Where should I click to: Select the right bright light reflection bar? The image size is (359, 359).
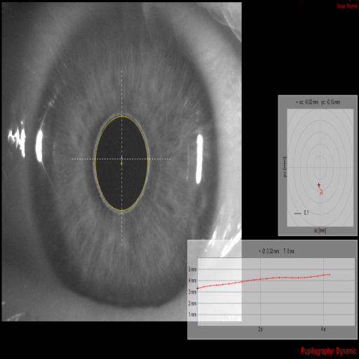(x=199, y=159)
